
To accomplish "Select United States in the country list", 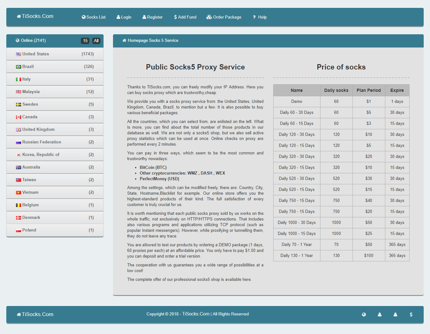I will [36, 54].
